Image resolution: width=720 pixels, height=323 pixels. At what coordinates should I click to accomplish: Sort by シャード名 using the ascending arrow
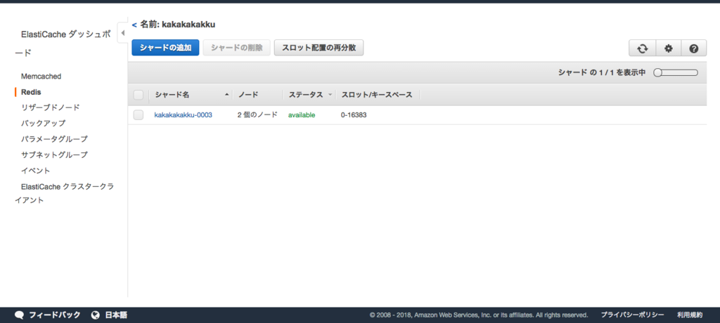(x=226, y=95)
